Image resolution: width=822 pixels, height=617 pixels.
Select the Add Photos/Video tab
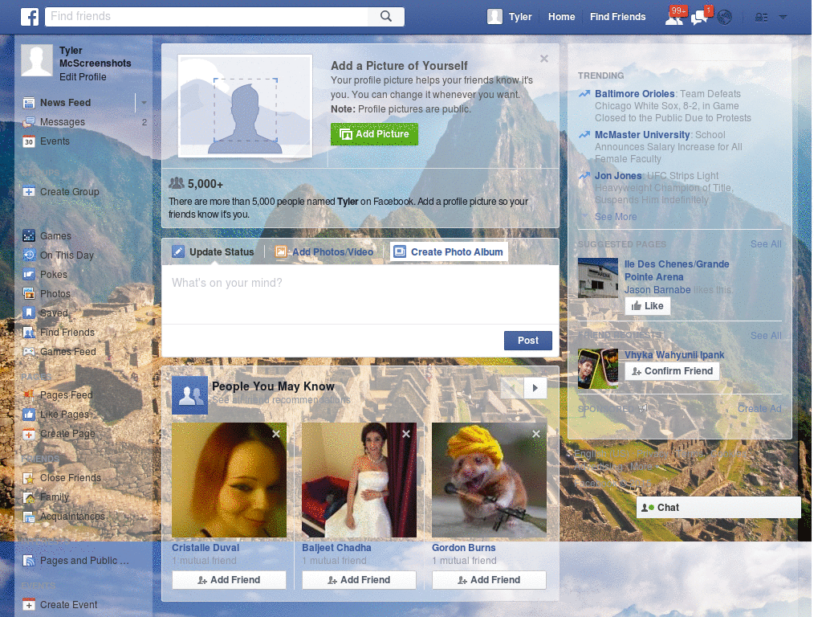324,252
